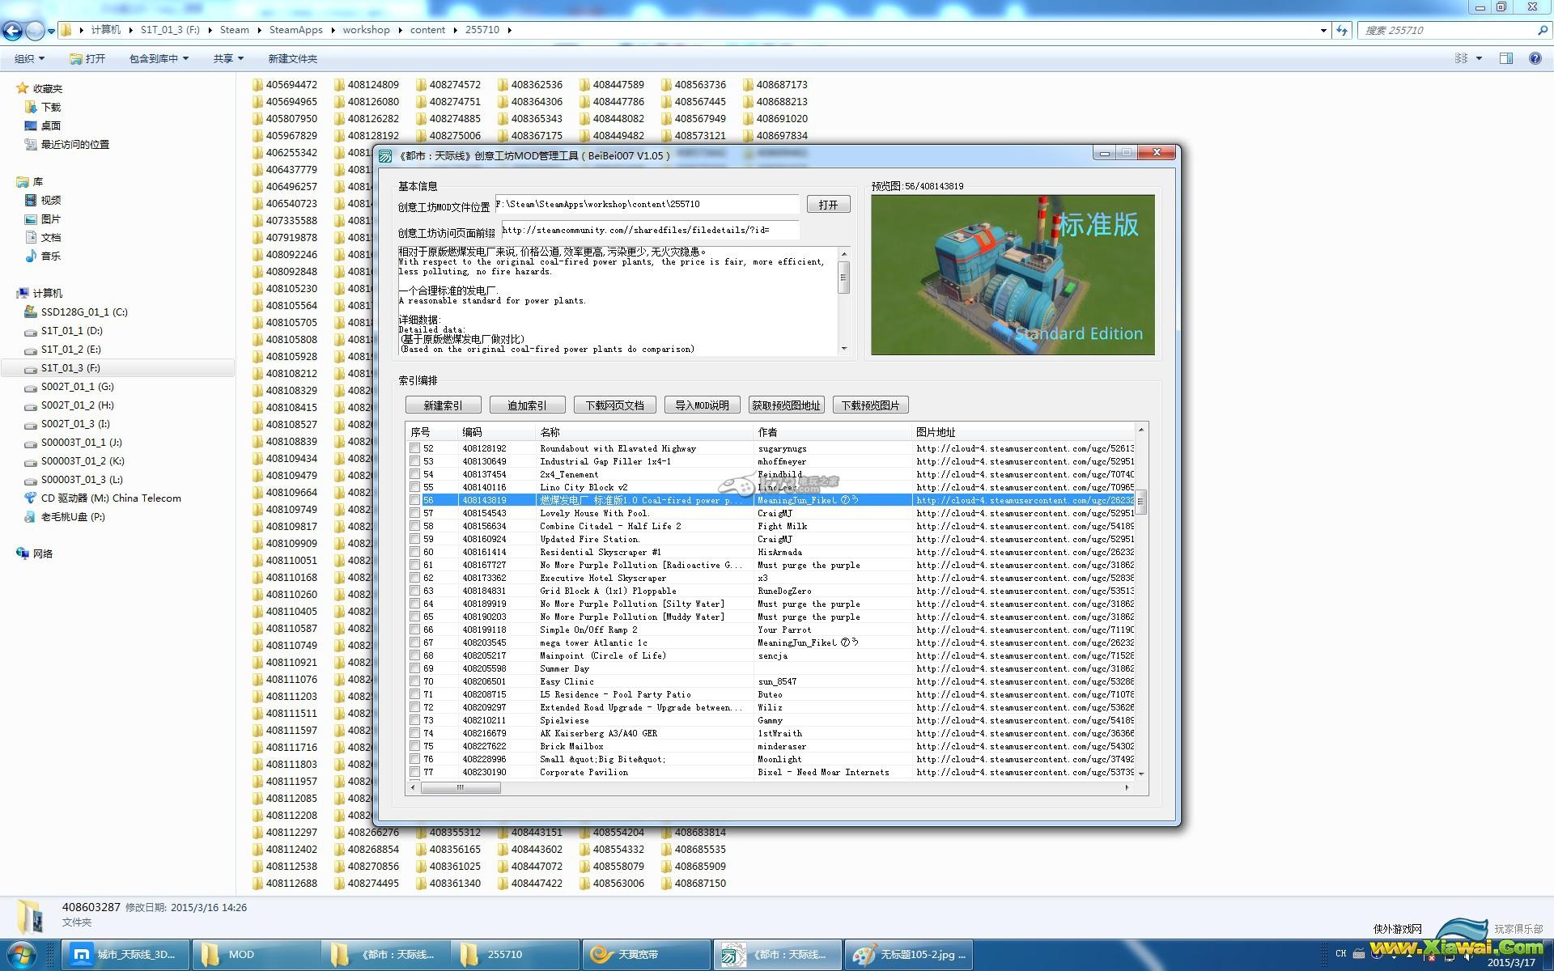Check the box for row 77 Corporate Pavilion
Screen dimensions: 1554x971
coord(415,772)
